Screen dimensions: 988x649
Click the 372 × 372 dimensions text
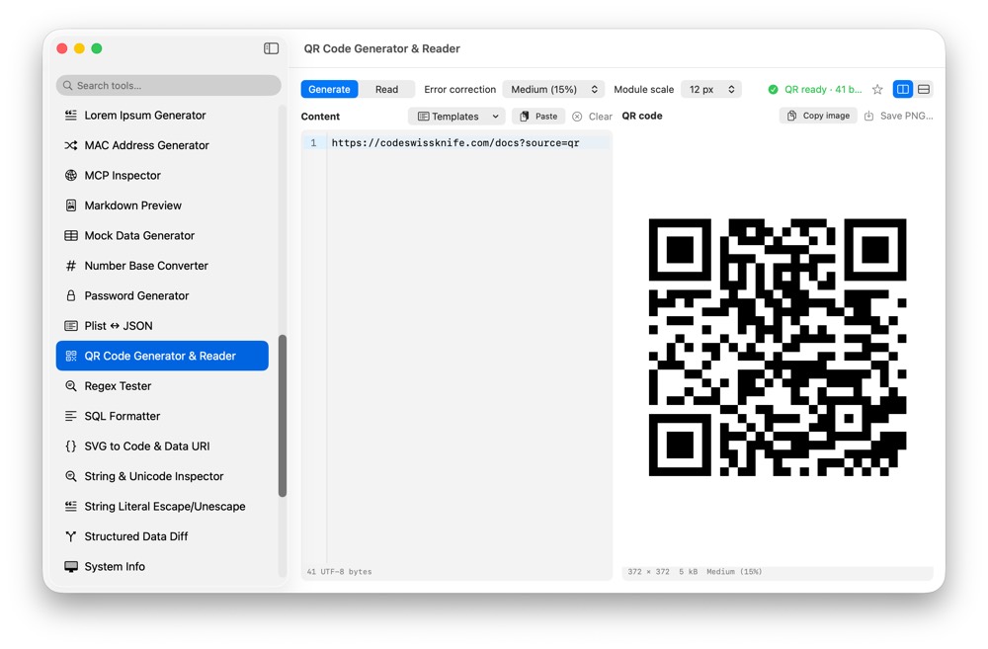[648, 572]
